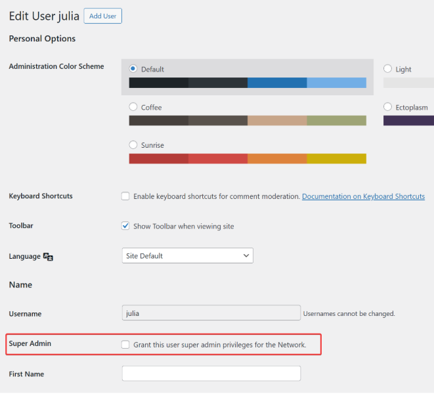Click the Keyboard Shortcuts row label
Viewport: 434px width, 394px height.
tap(41, 196)
